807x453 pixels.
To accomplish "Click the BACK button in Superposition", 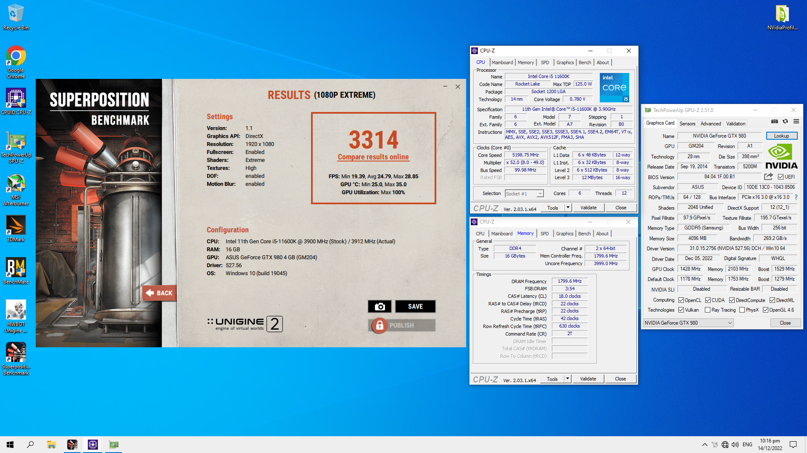I will tap(159, 293).
